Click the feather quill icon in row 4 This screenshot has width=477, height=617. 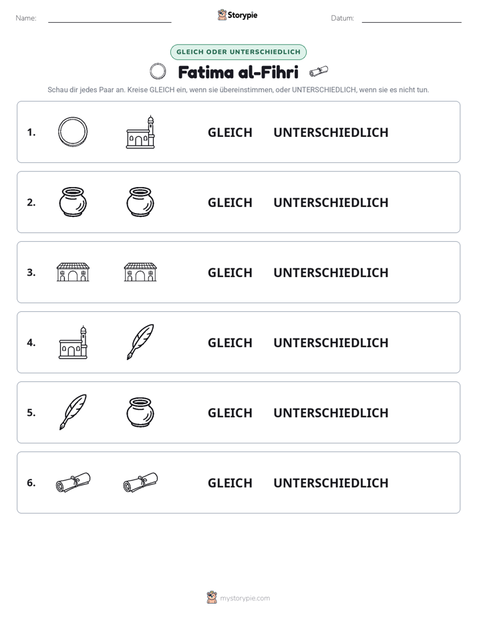(x=140, y=342)
